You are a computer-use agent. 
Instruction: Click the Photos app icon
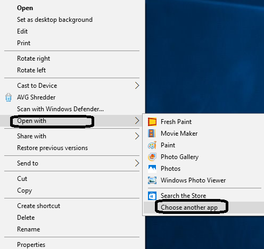pyautogui.click(x=152, y=169)
